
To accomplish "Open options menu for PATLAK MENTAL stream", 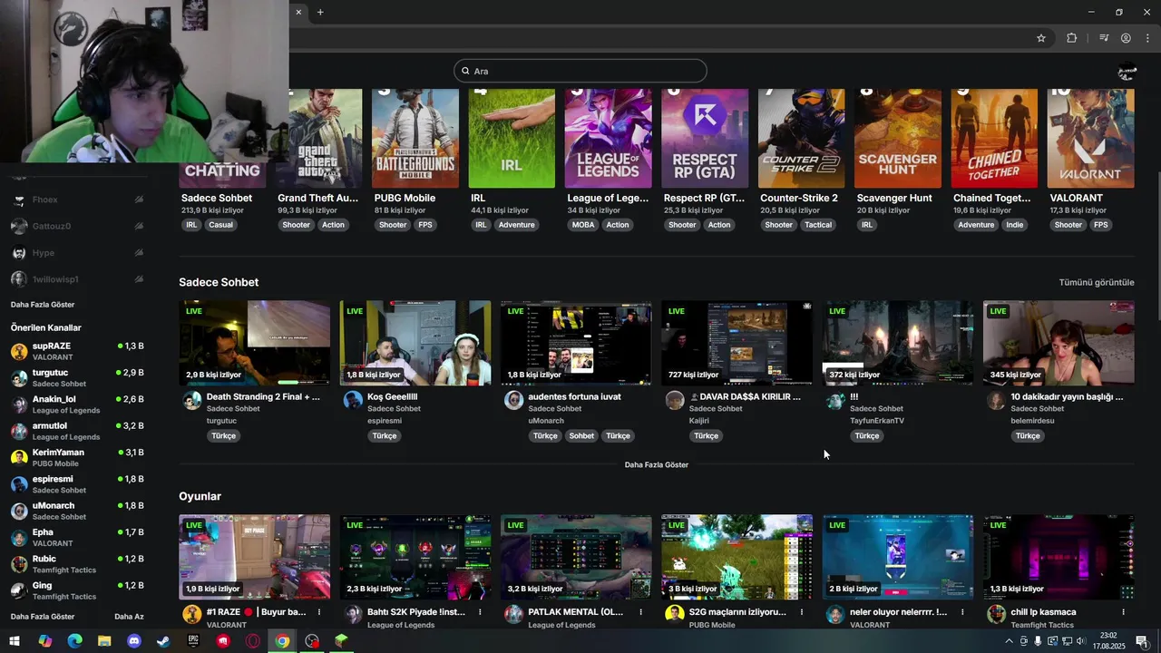I will click(640, 612).
